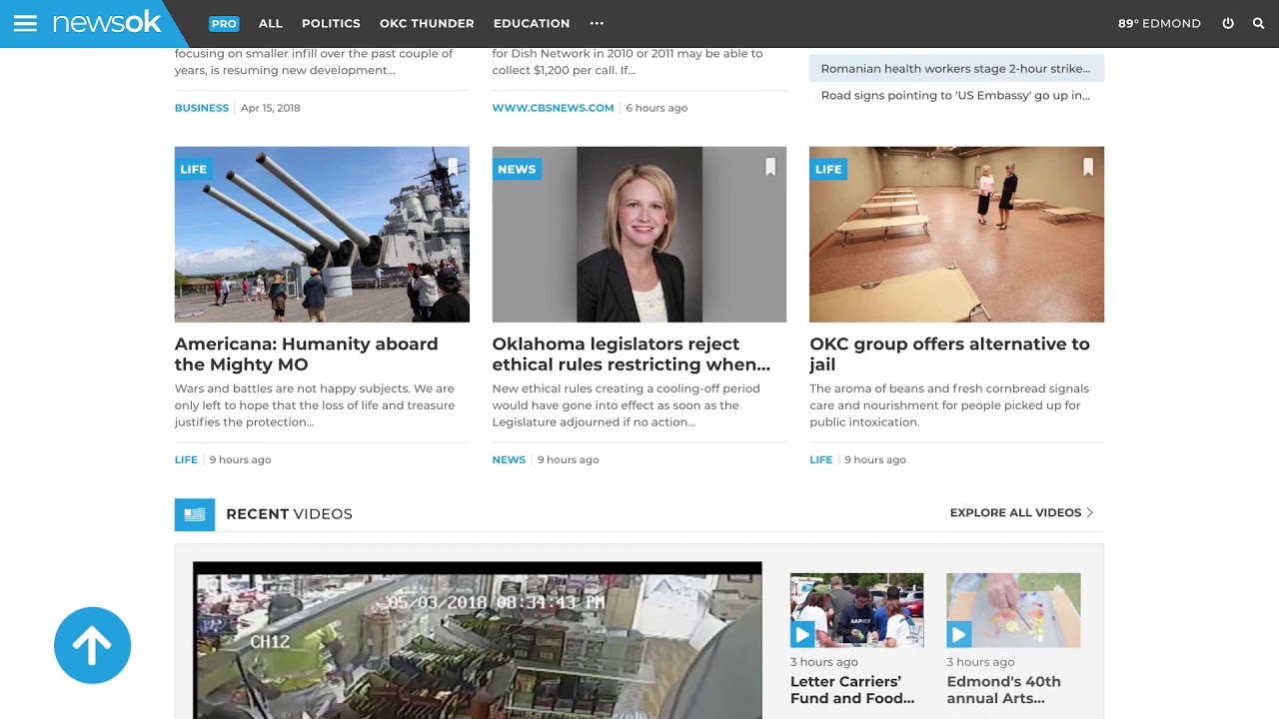Bookmark the OKC group jail alternative article

1088,168
